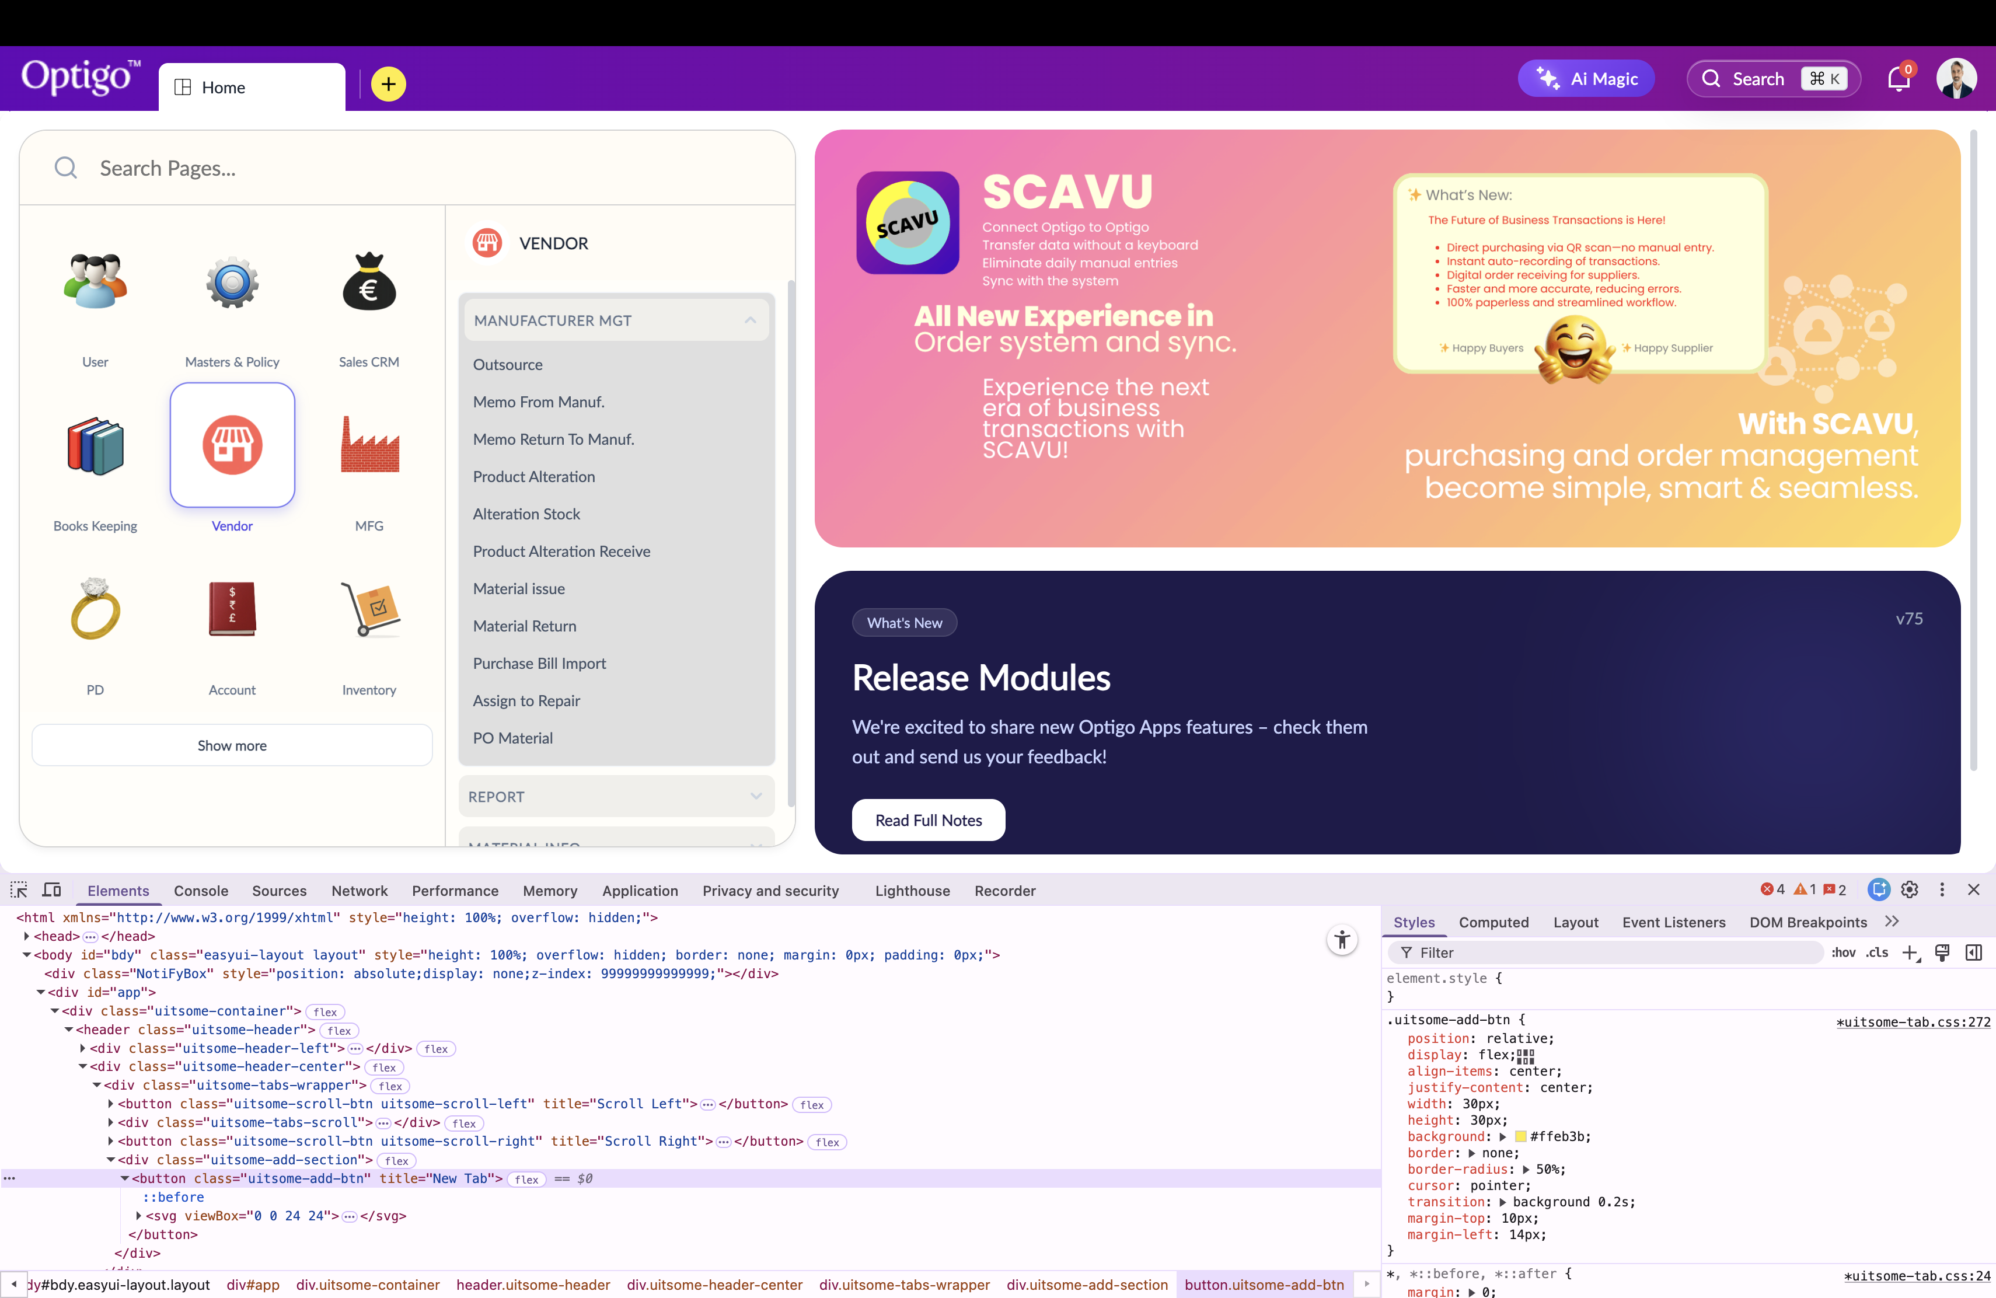Toggle device toolbar in DevTools
The height and width of the screenshot is (1298, 1996).
click(x=52, y=889)
